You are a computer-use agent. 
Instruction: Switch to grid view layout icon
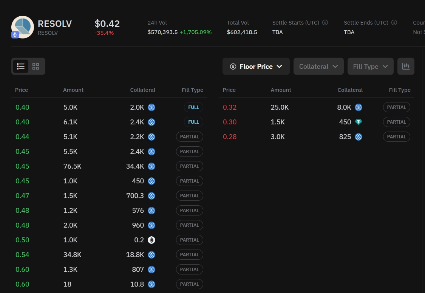click(36, 66)
